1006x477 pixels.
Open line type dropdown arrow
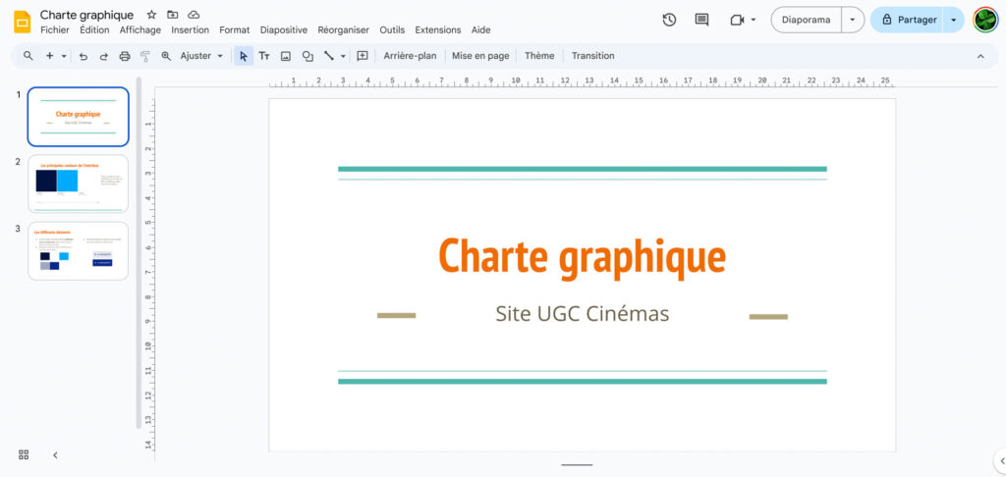pyautogui.click(x=343, y=56)
